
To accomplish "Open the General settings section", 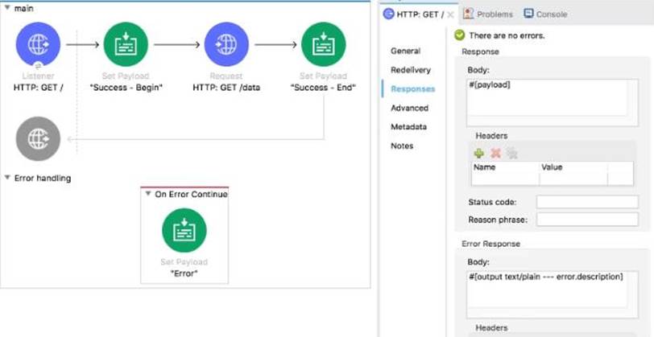I will pos(405,51).
